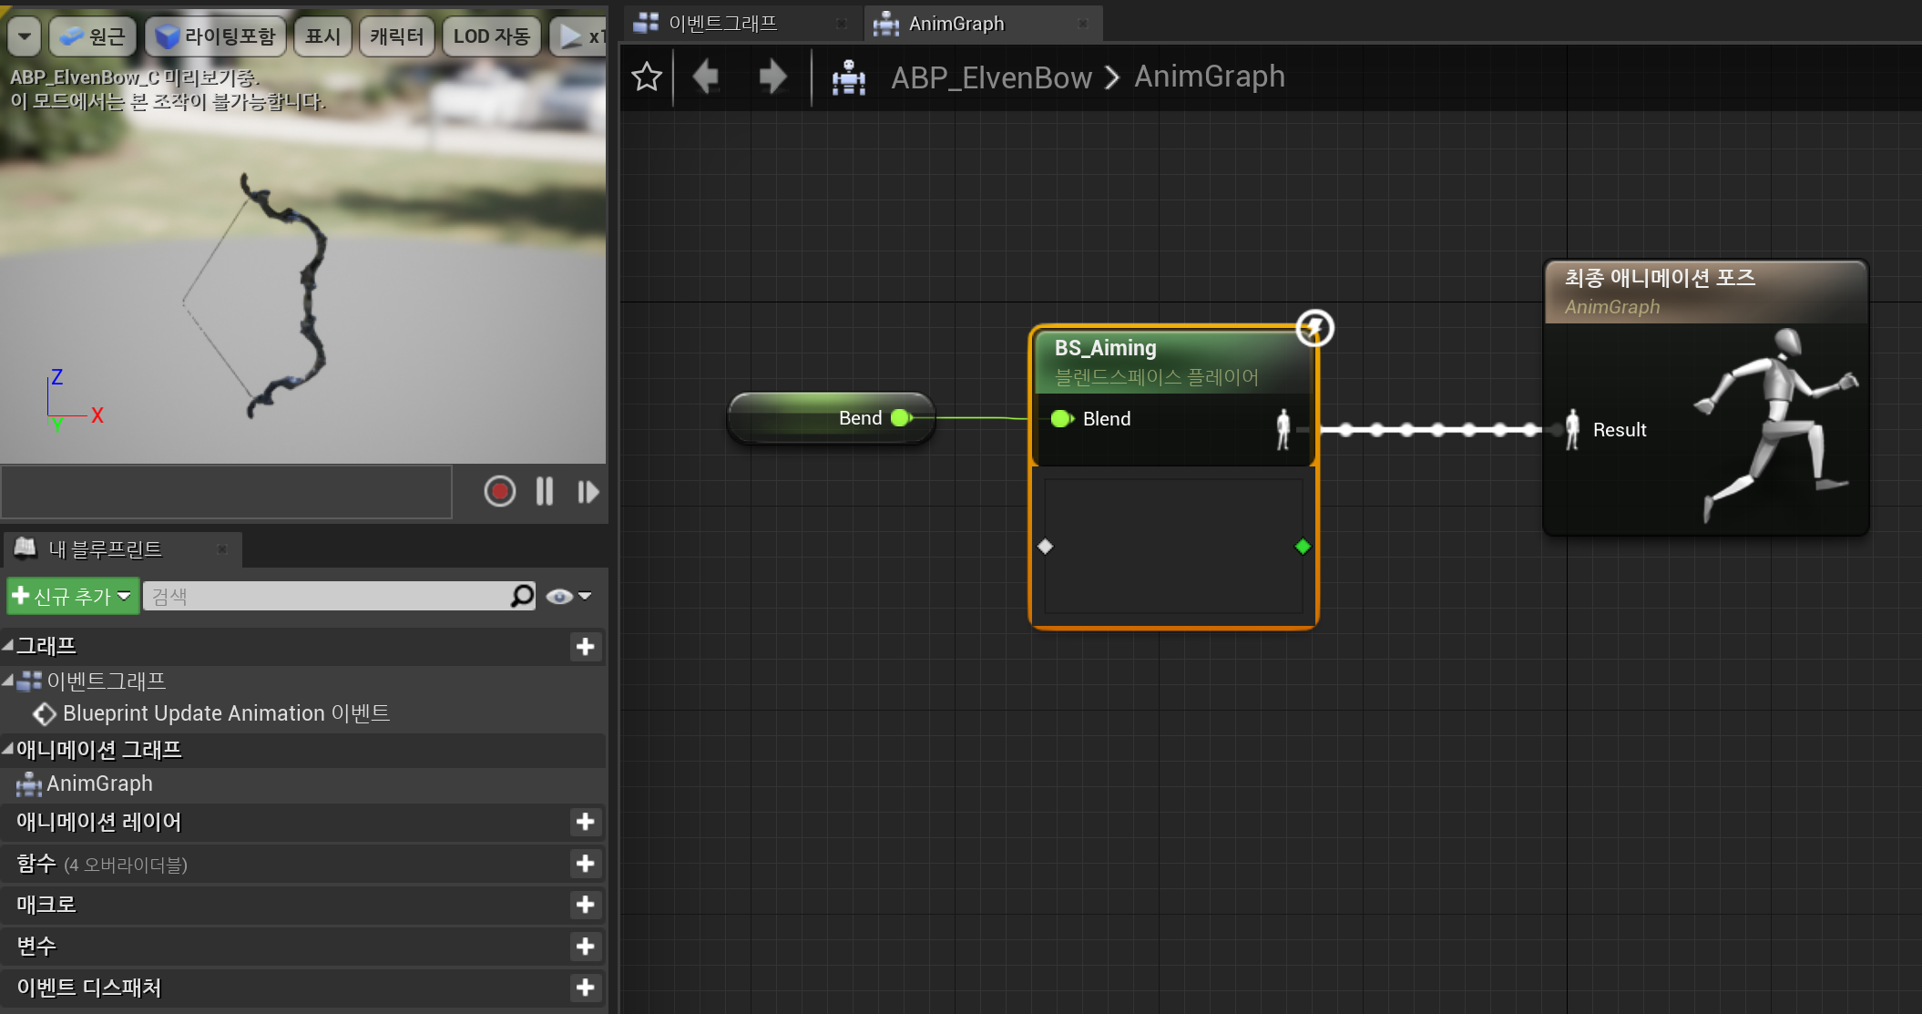The height and width of the screenshot is (1014, 1922).
Task: Collapse the 애니메이션 그래프 section
Action: [x=8, y=749]
